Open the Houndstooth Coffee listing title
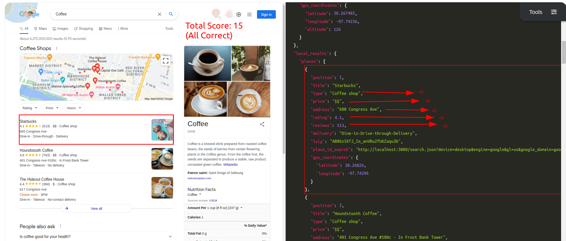Viewport: 566px width, 241px height. pyautogui.click(x=36, y=150)
